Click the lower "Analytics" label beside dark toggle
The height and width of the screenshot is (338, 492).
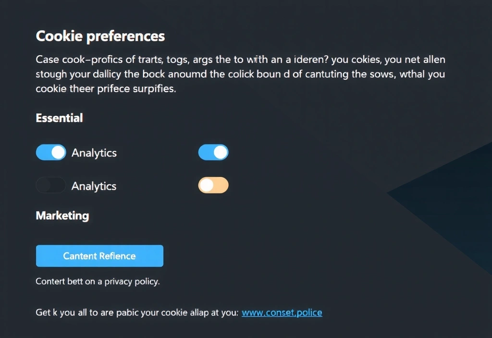pos(94,186)
